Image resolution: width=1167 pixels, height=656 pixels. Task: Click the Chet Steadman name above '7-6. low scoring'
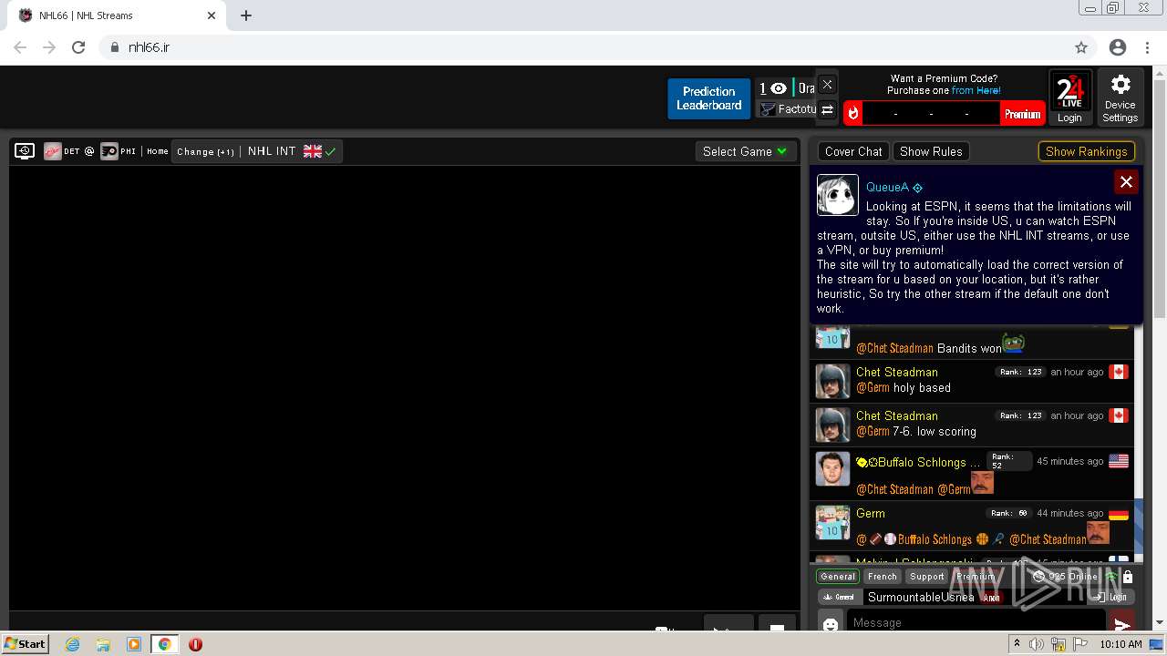(x=896, y=415)
